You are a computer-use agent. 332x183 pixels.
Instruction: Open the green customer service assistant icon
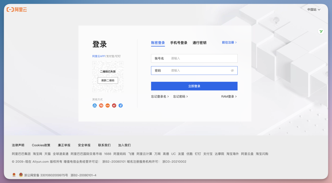point(321,31)
